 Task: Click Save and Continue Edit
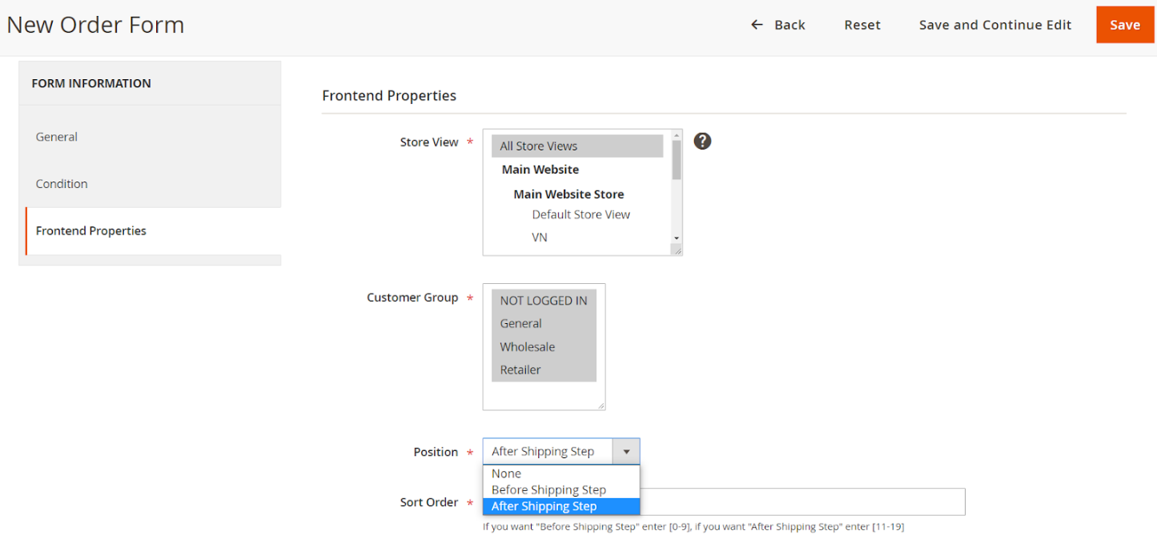tap(994, 25)
